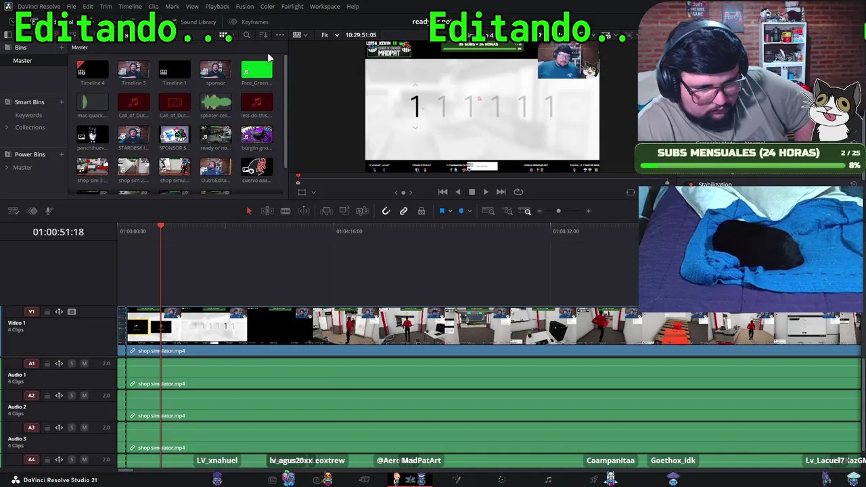Click the Replace Clip toolbar icon

pos(363,211)
